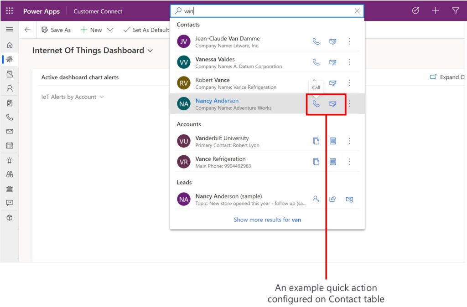Select Phone Calls in the left sidebar
Image resolution: width=467 pixels, height=307 pixels.
coord(9,117)
